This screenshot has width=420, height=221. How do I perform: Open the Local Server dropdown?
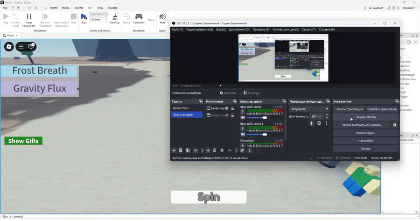tap(98, 14)
